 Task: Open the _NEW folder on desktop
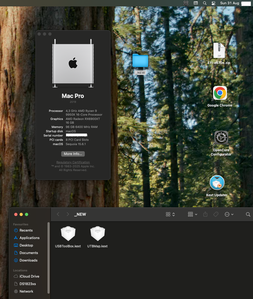[x=140, y=61]
